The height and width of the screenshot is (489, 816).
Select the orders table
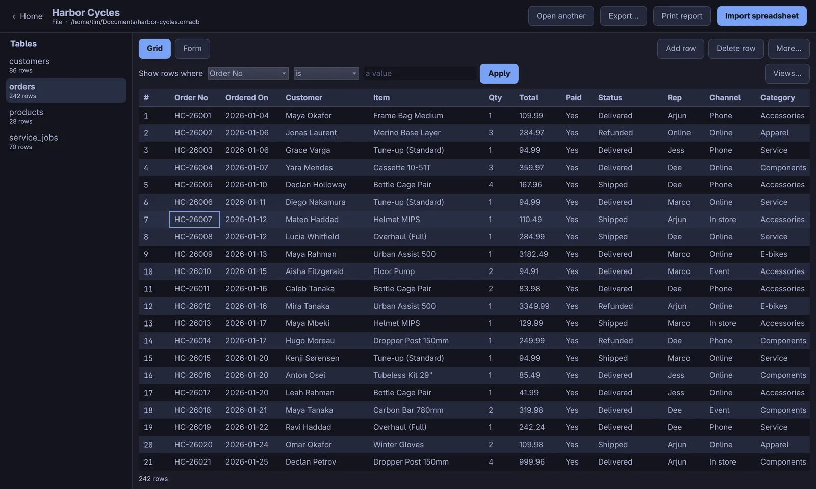tap(66, 91)
